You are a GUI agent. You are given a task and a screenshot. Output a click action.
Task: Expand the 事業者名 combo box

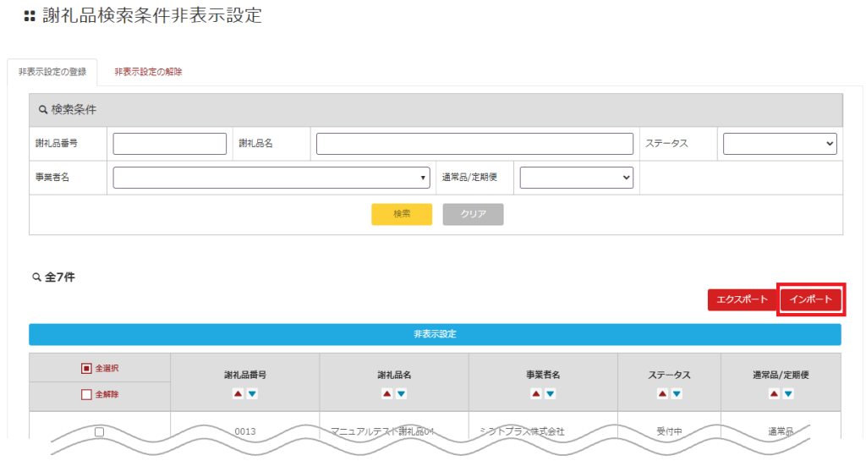(270, 178)
